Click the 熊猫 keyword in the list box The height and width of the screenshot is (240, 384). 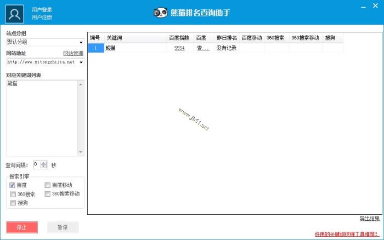pos(12,84)
